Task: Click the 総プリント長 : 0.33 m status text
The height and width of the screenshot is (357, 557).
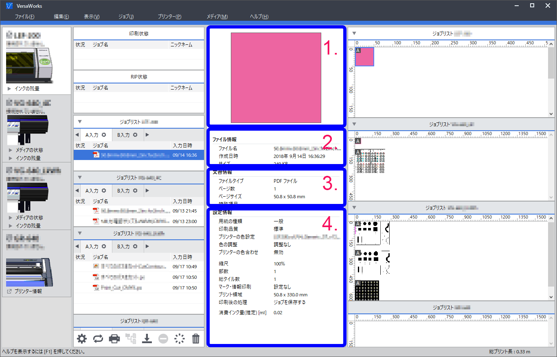Action: [510, 352]
